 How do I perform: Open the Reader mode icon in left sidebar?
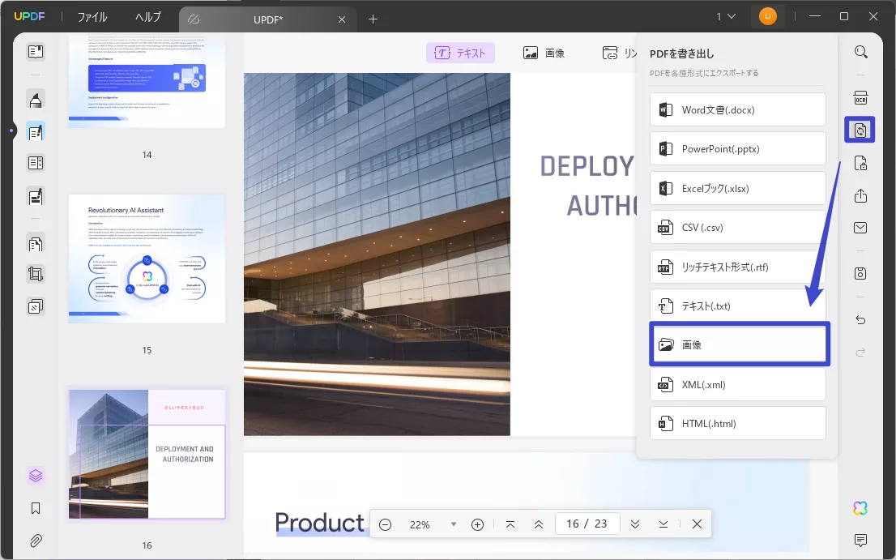point(36,52)
